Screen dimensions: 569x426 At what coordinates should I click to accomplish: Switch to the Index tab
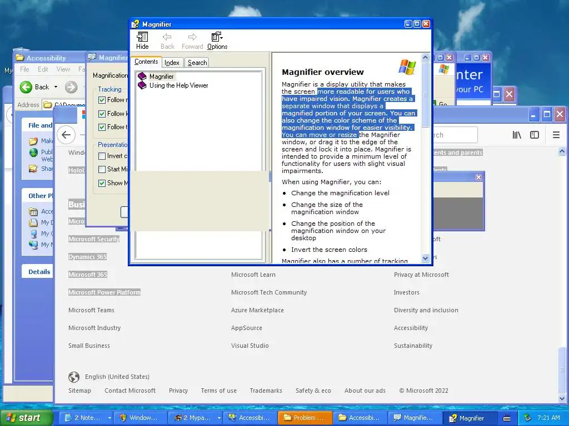coord(172,63)
